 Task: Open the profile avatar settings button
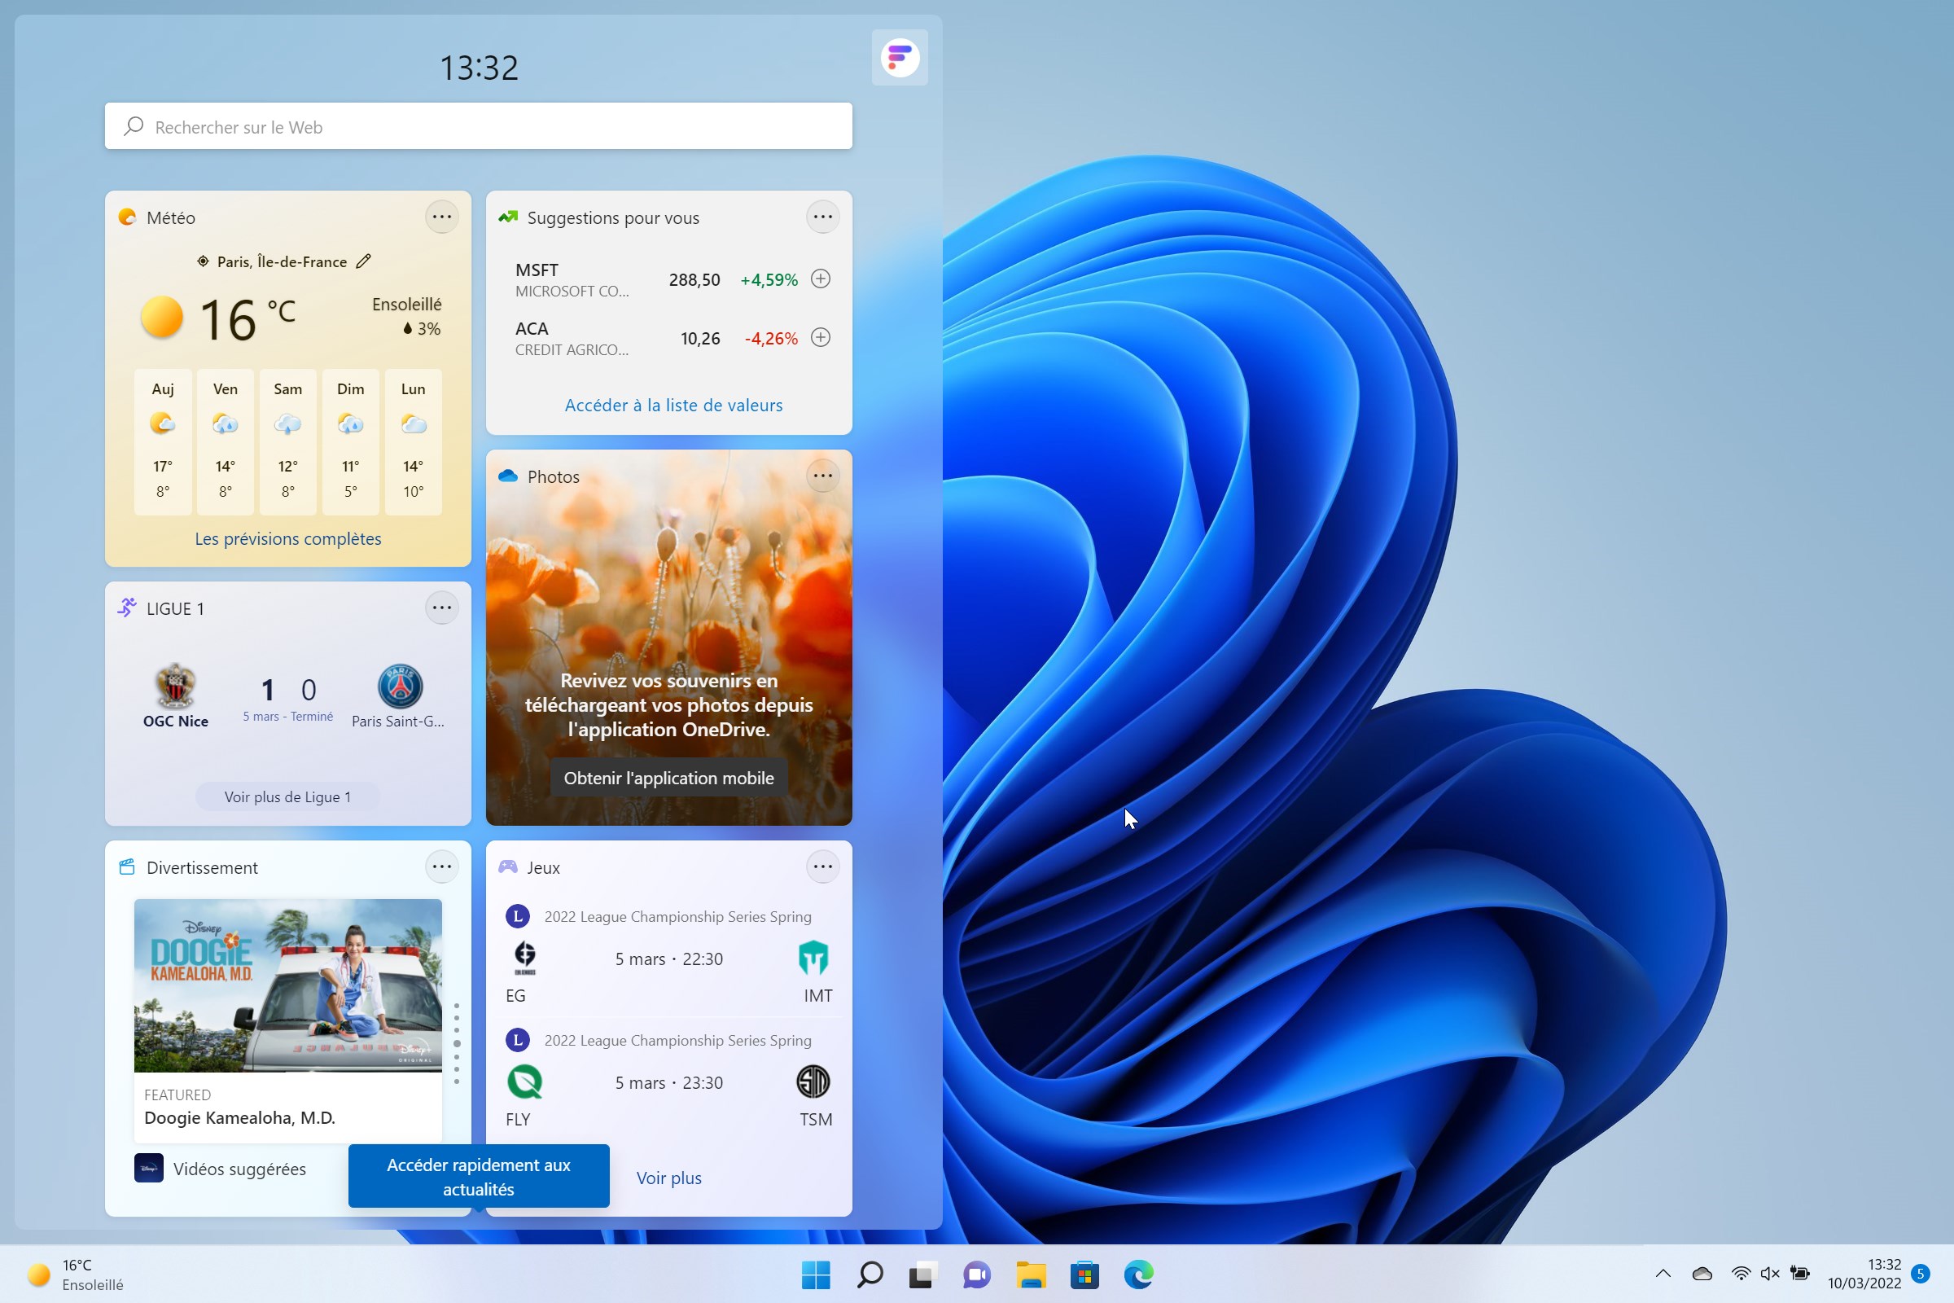[900, 57]
